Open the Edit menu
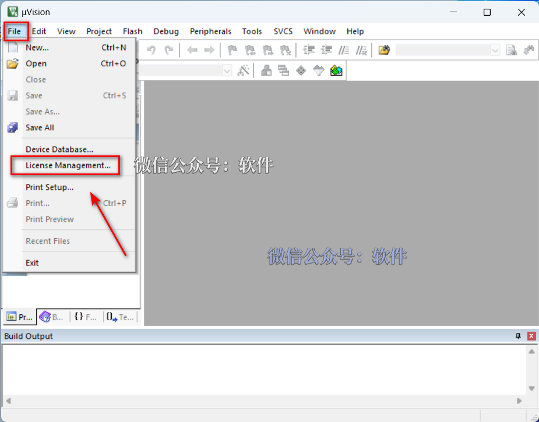The height and width of the screenshot is (422, 539). (39, 31)
